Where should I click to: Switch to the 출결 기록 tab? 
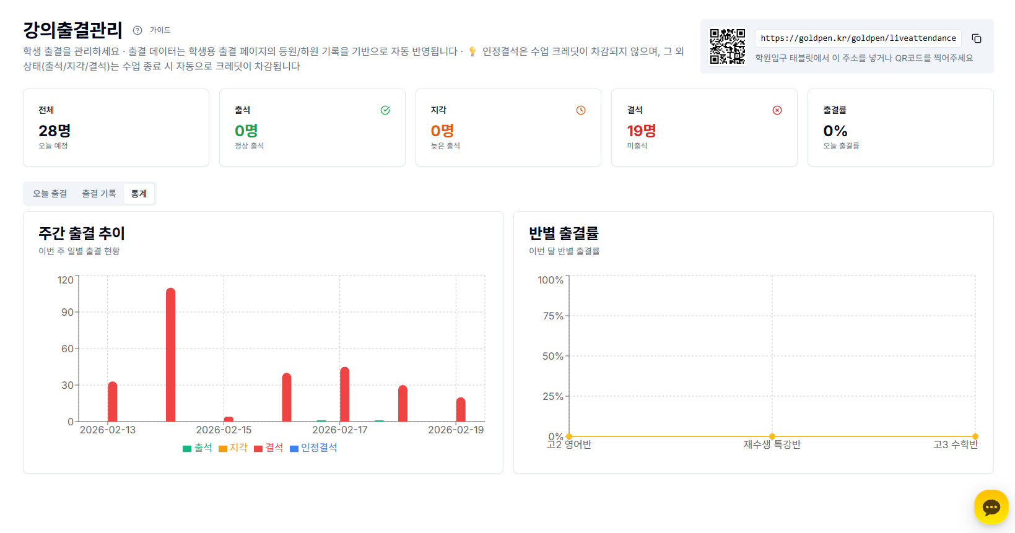click(x=99, y=194)
